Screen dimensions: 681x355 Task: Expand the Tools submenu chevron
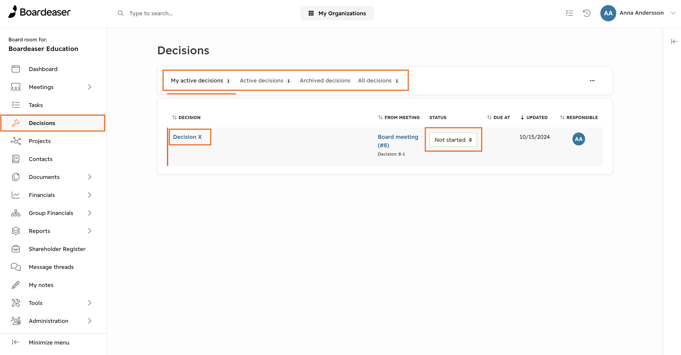90,303
